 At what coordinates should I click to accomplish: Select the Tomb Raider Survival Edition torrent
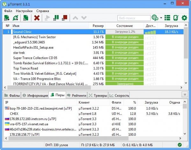pos(93,63)
